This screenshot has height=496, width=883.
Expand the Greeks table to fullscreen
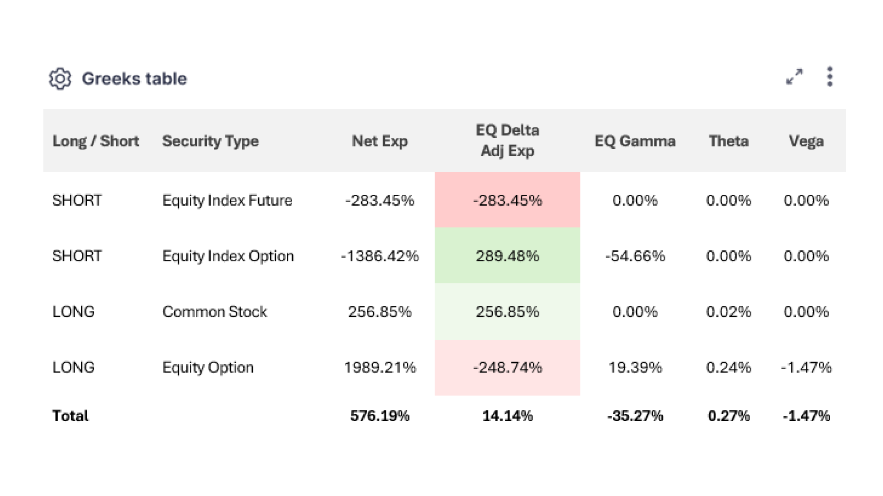coord(794,77)
